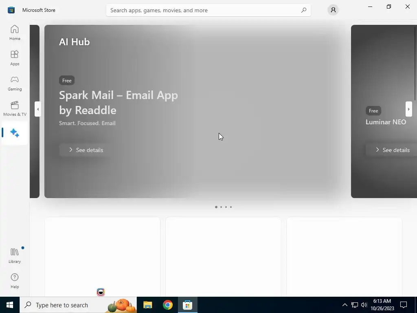Image resolution: width=417 pixels, height=313 pixels.
Task: Open Google Chrome from taskbar
Action: (x=167, y=305)
